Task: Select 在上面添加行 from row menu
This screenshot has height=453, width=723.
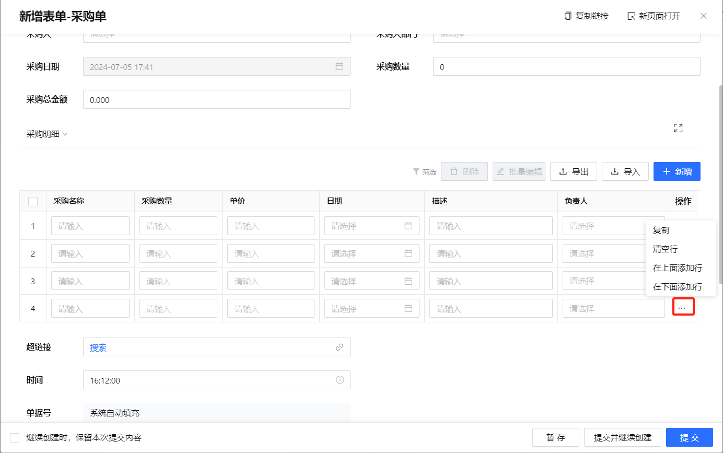Action: (681, 268)
